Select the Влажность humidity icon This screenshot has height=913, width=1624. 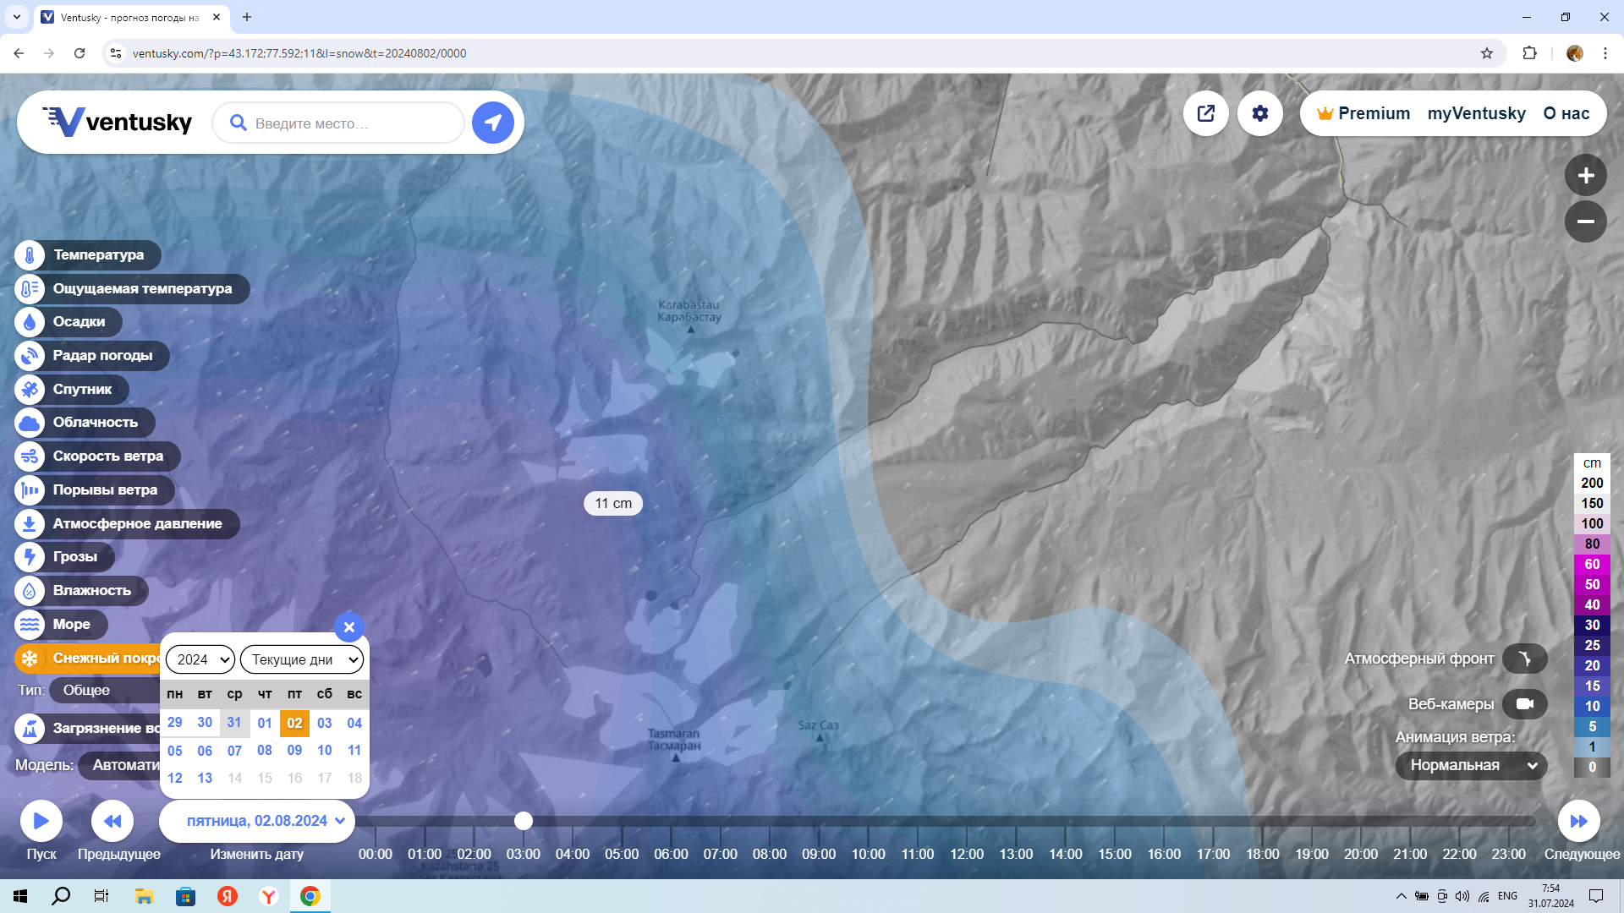tap(30, 591)
